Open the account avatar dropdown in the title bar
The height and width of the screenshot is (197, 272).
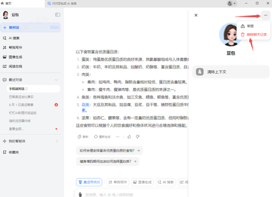coord(232,3)
